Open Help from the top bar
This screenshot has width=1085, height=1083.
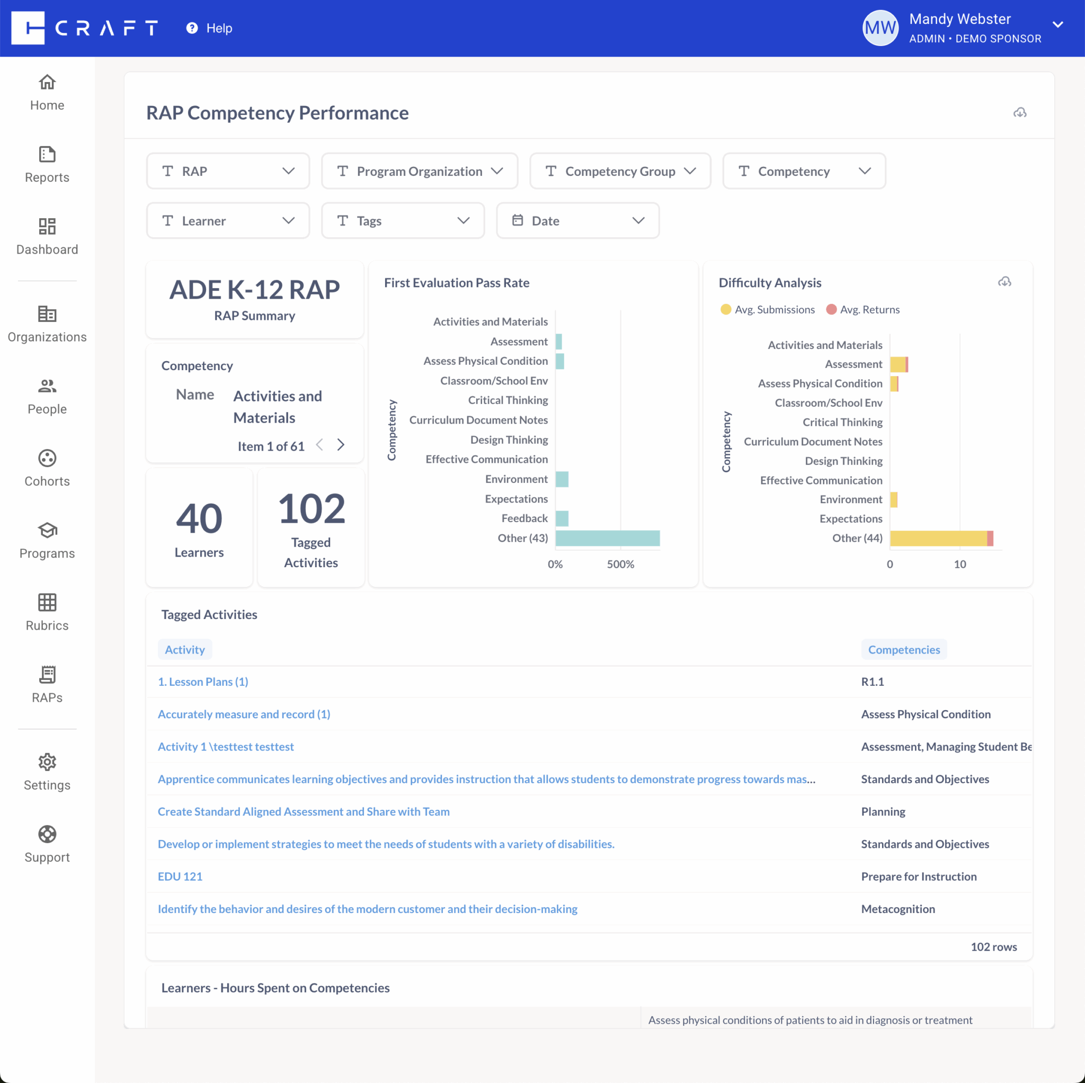point(209,28)
